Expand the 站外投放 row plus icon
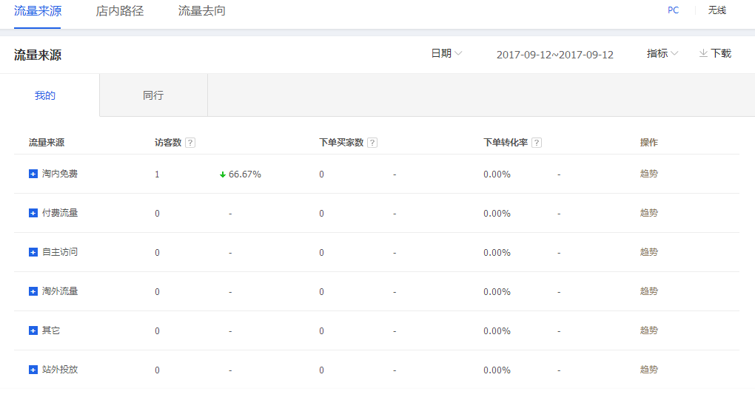Image resolution: width=755 pixels, height=397 pixels. click(33, 370)
